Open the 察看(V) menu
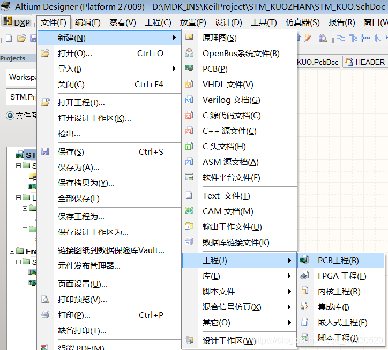This screenshot has width=388, height=350. [x=123, y=22]
